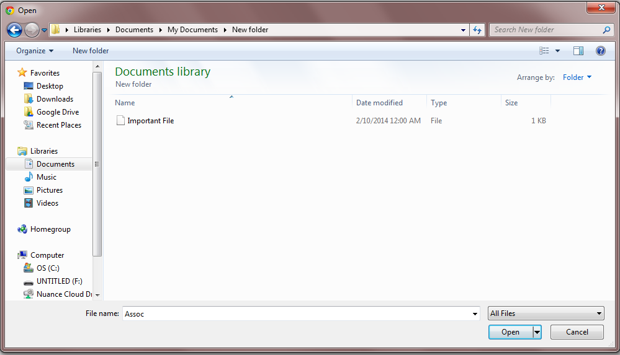Click the Cancel button
620x355 pixels.
(577, 332)
